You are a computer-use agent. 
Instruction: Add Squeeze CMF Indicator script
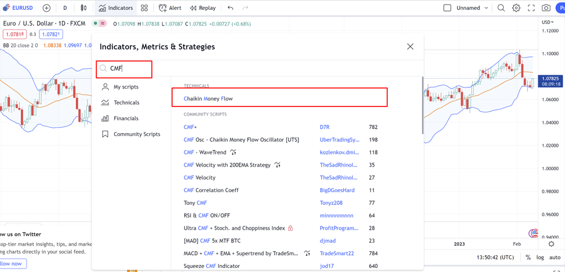pos(212,266)
